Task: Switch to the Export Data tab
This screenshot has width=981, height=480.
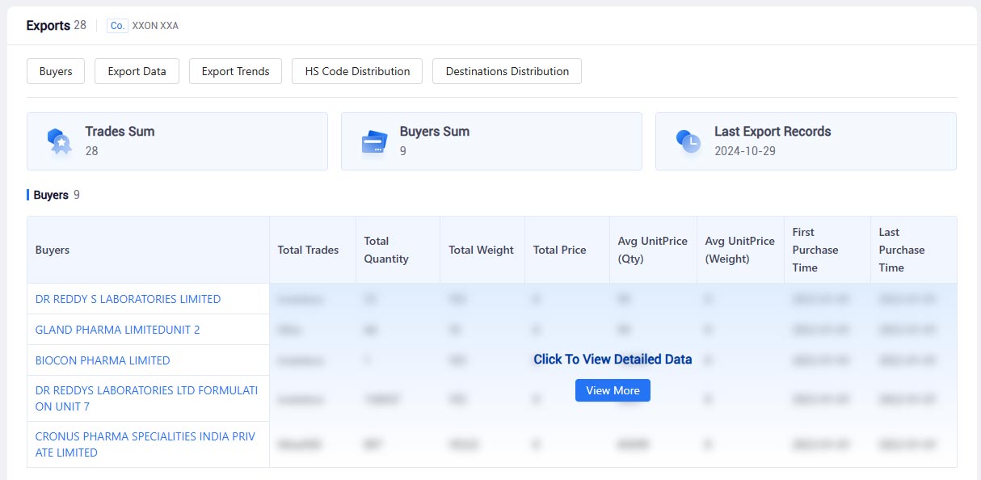Action: point(137,71)
